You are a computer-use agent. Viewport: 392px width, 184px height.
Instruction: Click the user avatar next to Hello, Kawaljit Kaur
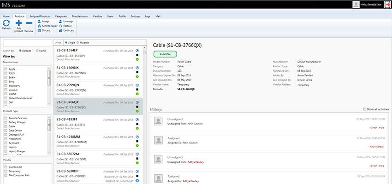356,5
